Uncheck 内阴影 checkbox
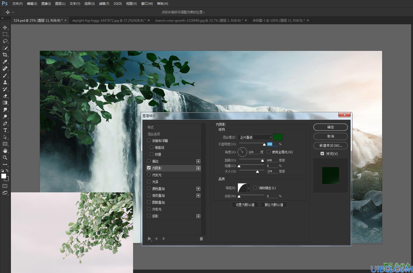The width and height of the screenshot is (413, 273). tap(149, 168)
